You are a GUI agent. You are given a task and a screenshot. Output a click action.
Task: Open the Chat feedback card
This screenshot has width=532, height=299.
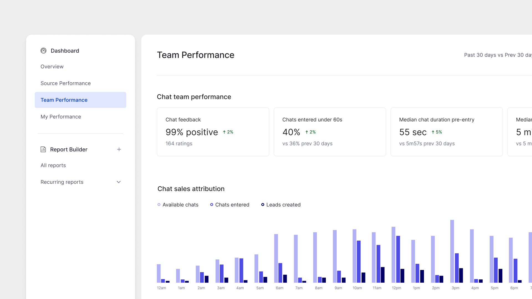pyautogui.click(x=213, y=132)
